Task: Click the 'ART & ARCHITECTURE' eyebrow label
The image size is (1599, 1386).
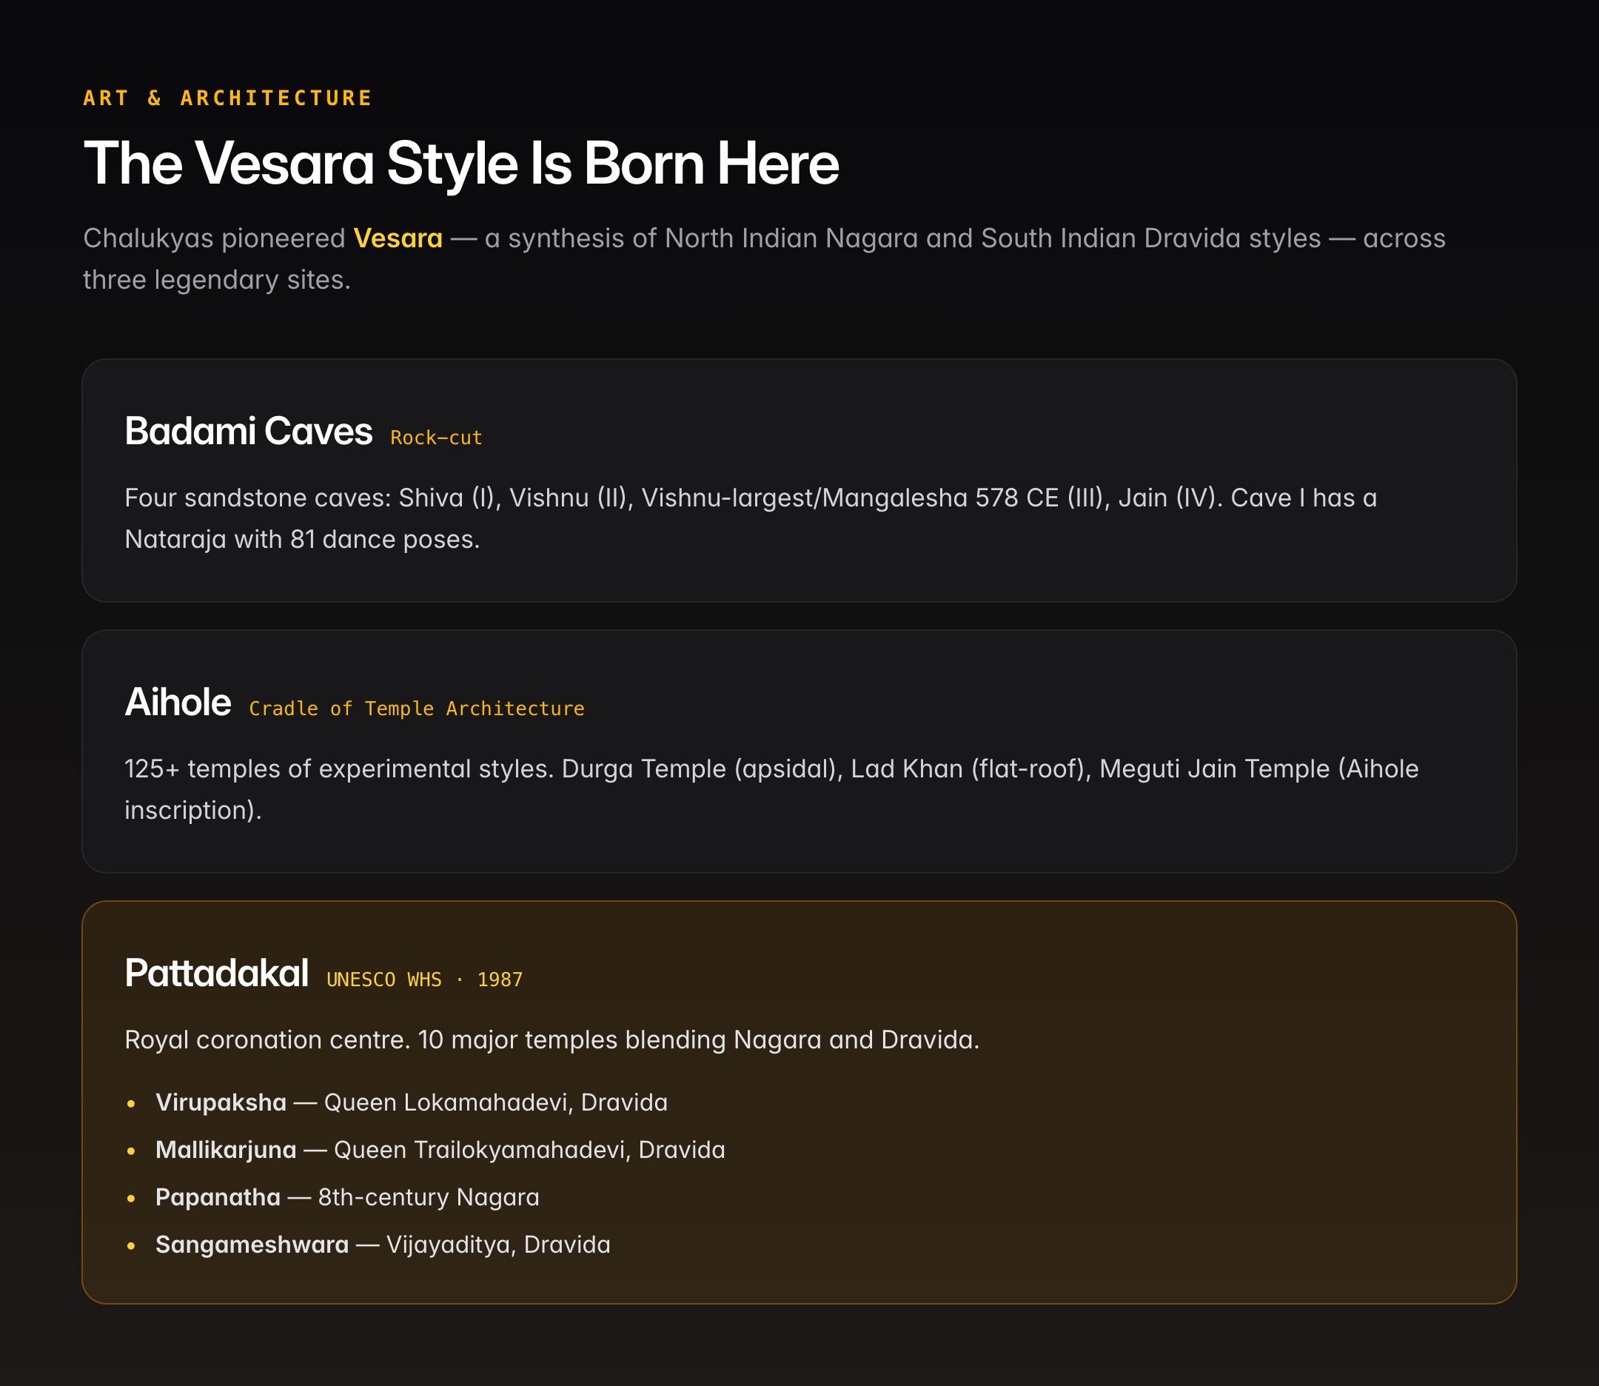Action: [x=227, y=98]
